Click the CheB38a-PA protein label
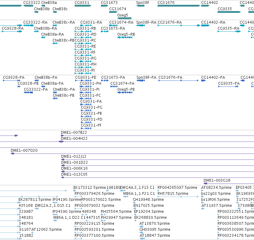 tap(52, 83)
